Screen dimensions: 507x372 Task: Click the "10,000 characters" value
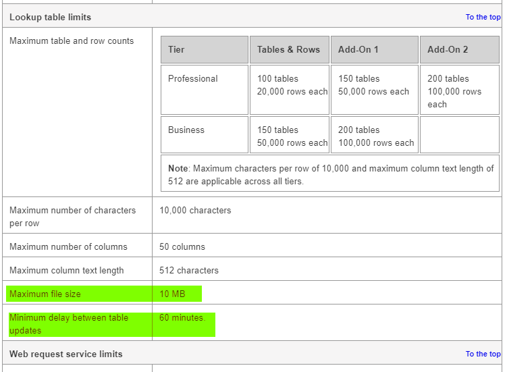pos(195,211)
